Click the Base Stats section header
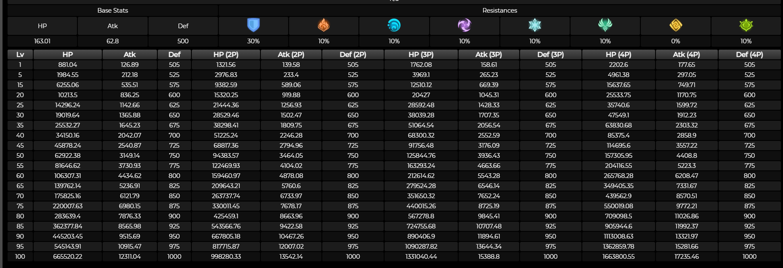The height and width of the screenshot is (268, 783). click(x=113, y=11)
